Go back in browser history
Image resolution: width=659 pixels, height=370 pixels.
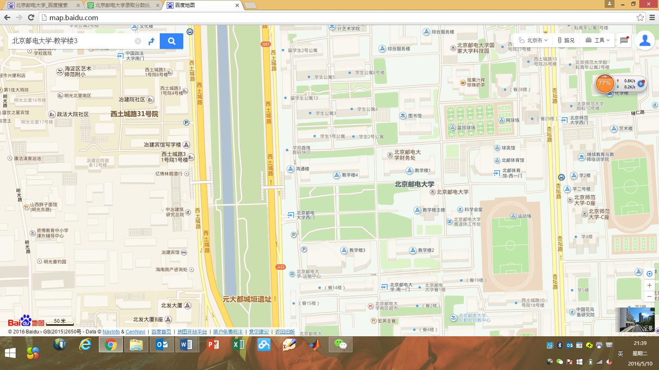click(7, 17)
